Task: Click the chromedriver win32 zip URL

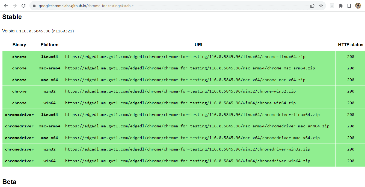Action: (188, 149)
